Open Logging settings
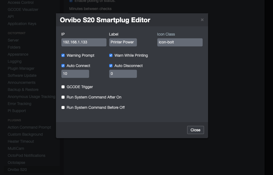The width and height of the screenshot is (273, 175). tap(15, 61)
